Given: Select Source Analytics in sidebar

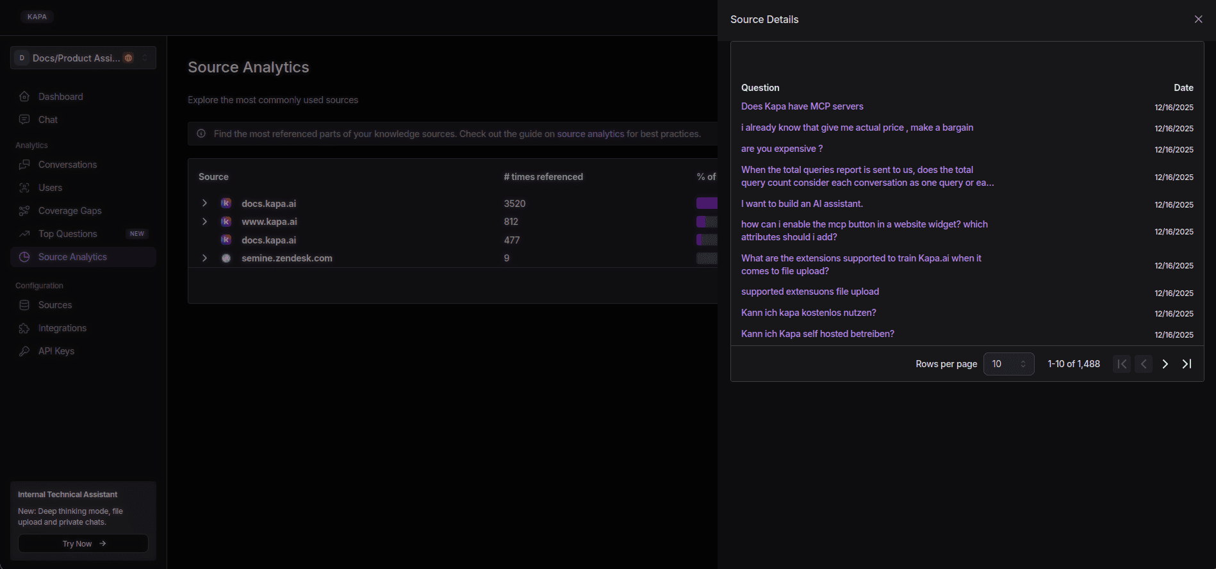Looking at the screenshot, I should coord(83,257).
